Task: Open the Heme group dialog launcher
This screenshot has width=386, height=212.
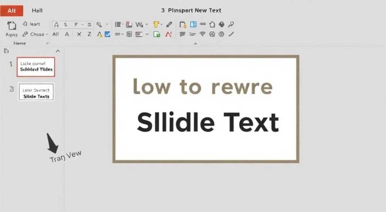Action: coord(48,43)
